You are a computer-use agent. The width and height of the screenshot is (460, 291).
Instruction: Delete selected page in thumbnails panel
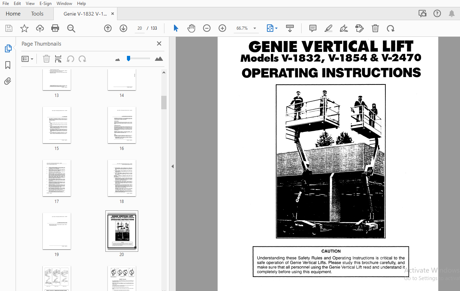(46, 59)
